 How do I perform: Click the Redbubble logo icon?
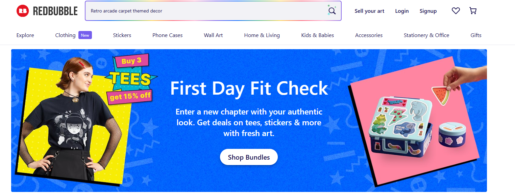point(23,11)
